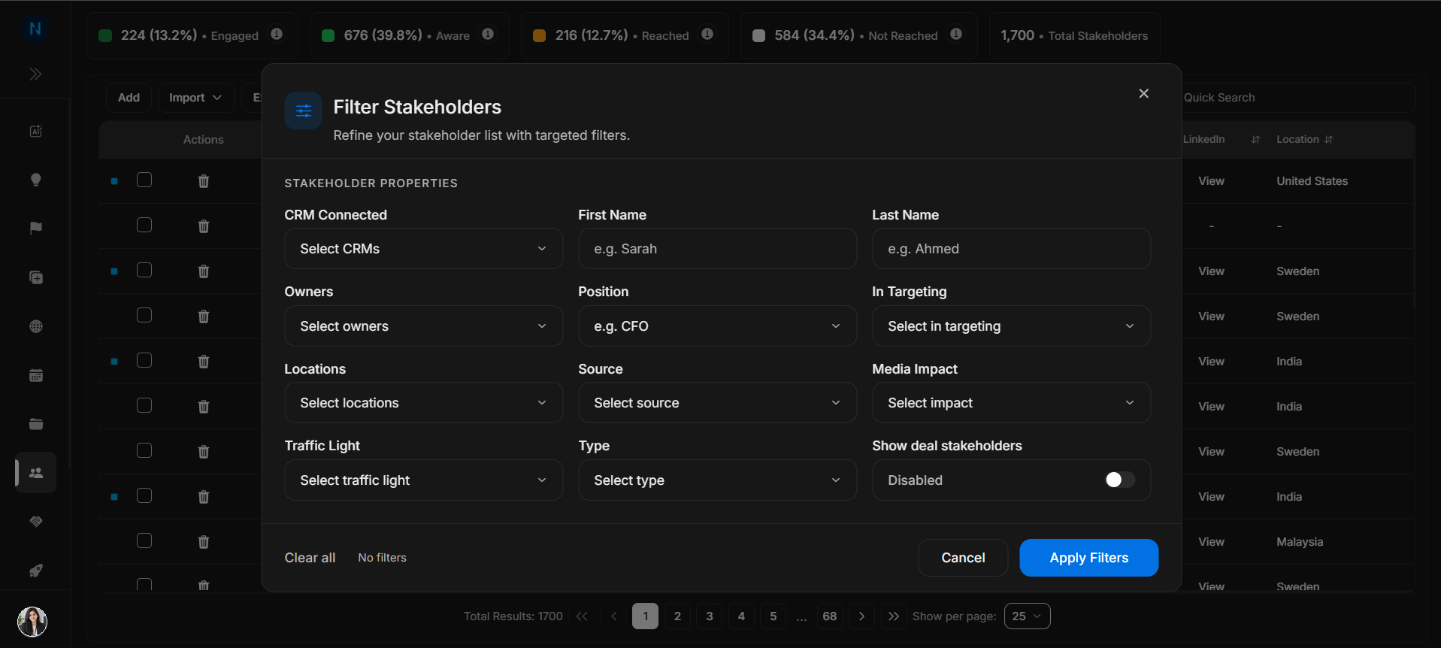The image size is (1441, 648).
Task: Open the Select traffic light dropdown
Action: pos(423,480)
